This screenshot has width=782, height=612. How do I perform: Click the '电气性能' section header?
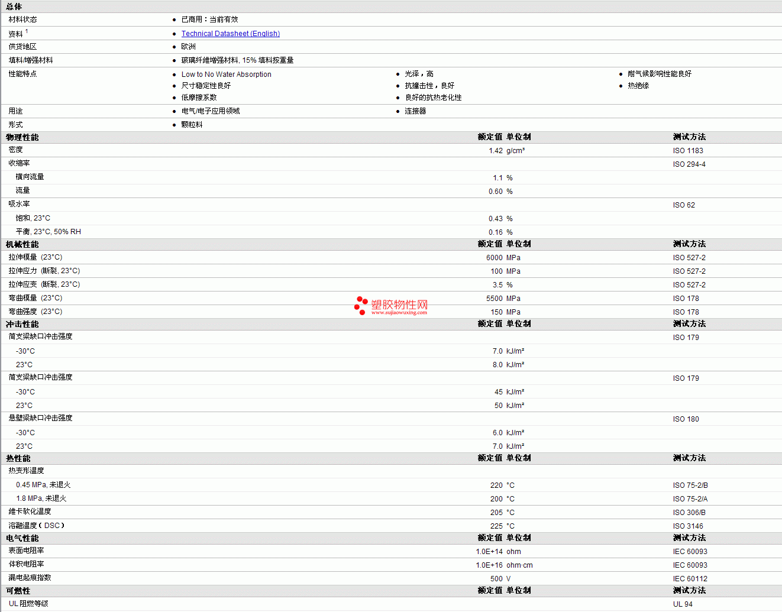(22, 538)
